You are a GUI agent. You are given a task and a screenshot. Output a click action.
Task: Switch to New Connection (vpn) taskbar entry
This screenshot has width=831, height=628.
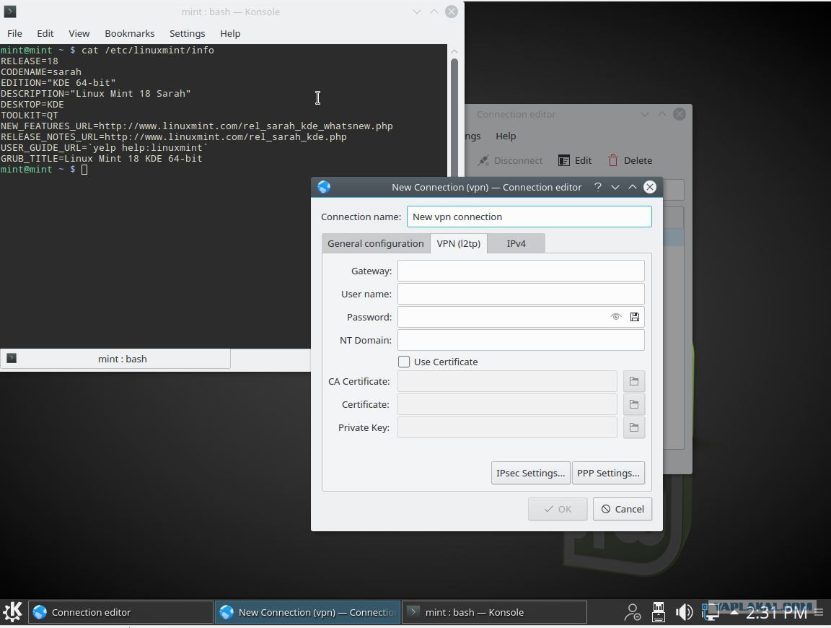pos(308,613)
